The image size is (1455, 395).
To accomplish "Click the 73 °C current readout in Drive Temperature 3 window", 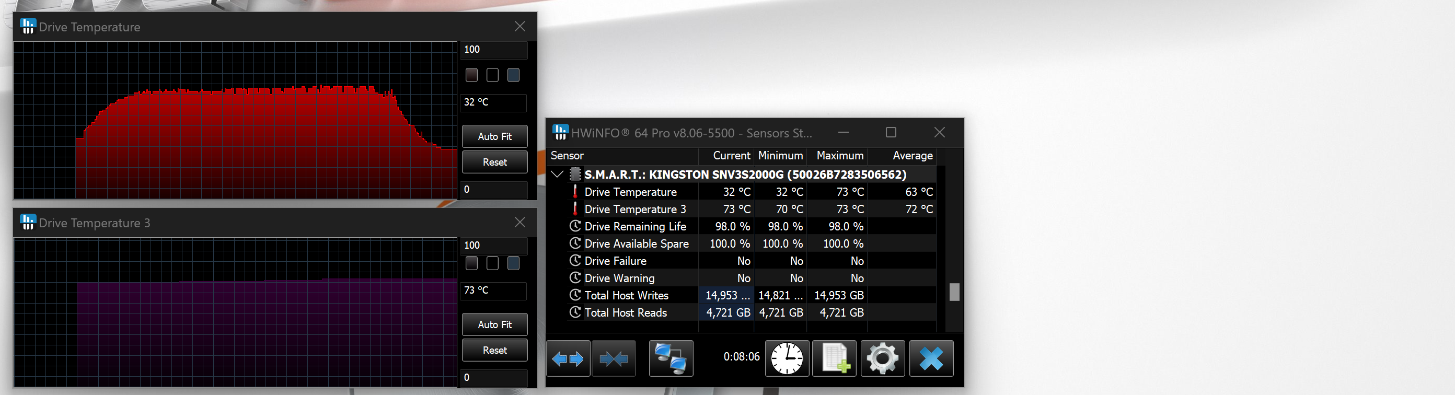I will pos(494,290).
